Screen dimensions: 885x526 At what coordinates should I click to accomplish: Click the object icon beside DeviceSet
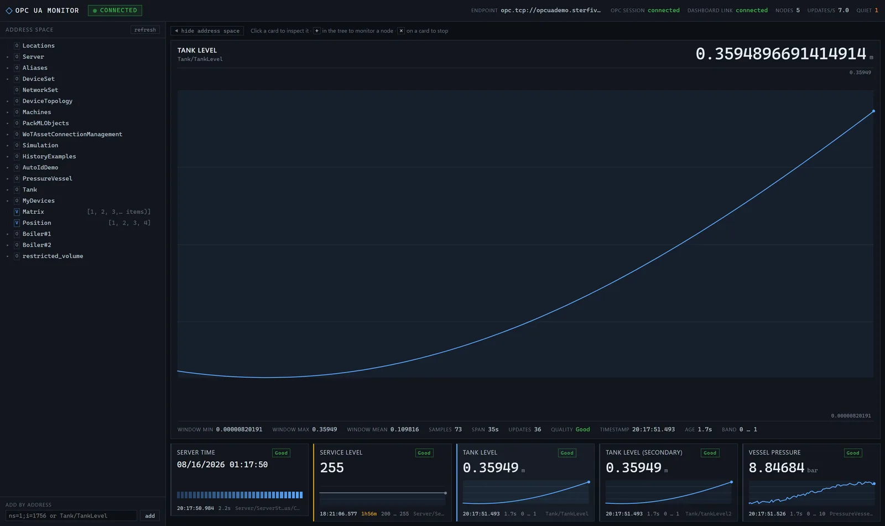click(x=17, y=79)
